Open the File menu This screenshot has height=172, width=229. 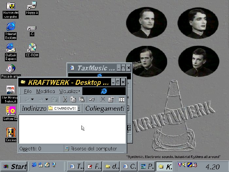pyautogui.click(x=28, y=91)
